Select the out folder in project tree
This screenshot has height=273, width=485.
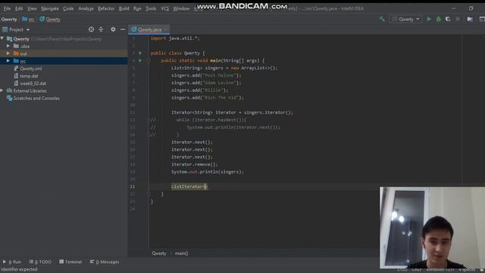coord(64,54)
